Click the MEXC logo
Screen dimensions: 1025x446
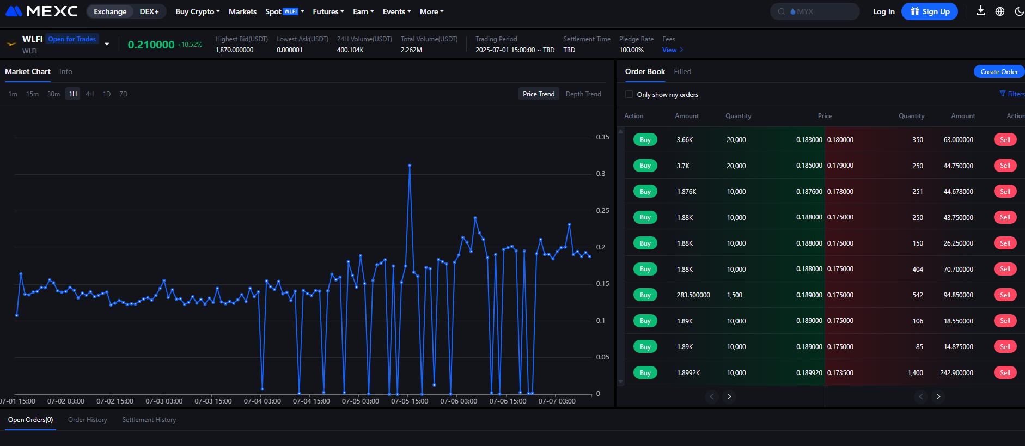pos(41,11)
